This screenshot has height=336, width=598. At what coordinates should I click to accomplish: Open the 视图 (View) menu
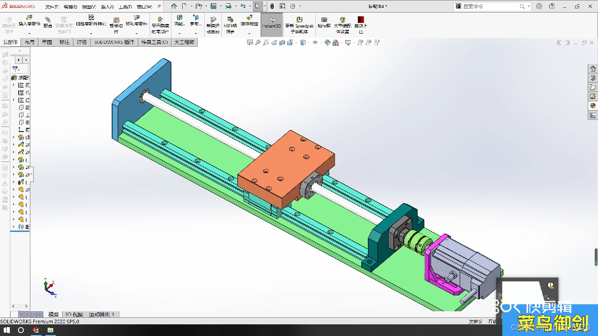click(x=89, y=7)
